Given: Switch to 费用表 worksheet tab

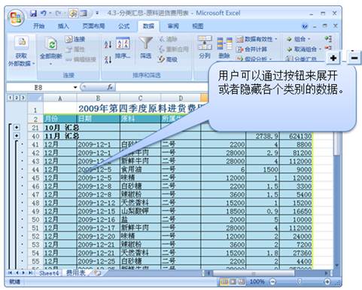Looking at the screenshot, I should click(x=75, y=273).
